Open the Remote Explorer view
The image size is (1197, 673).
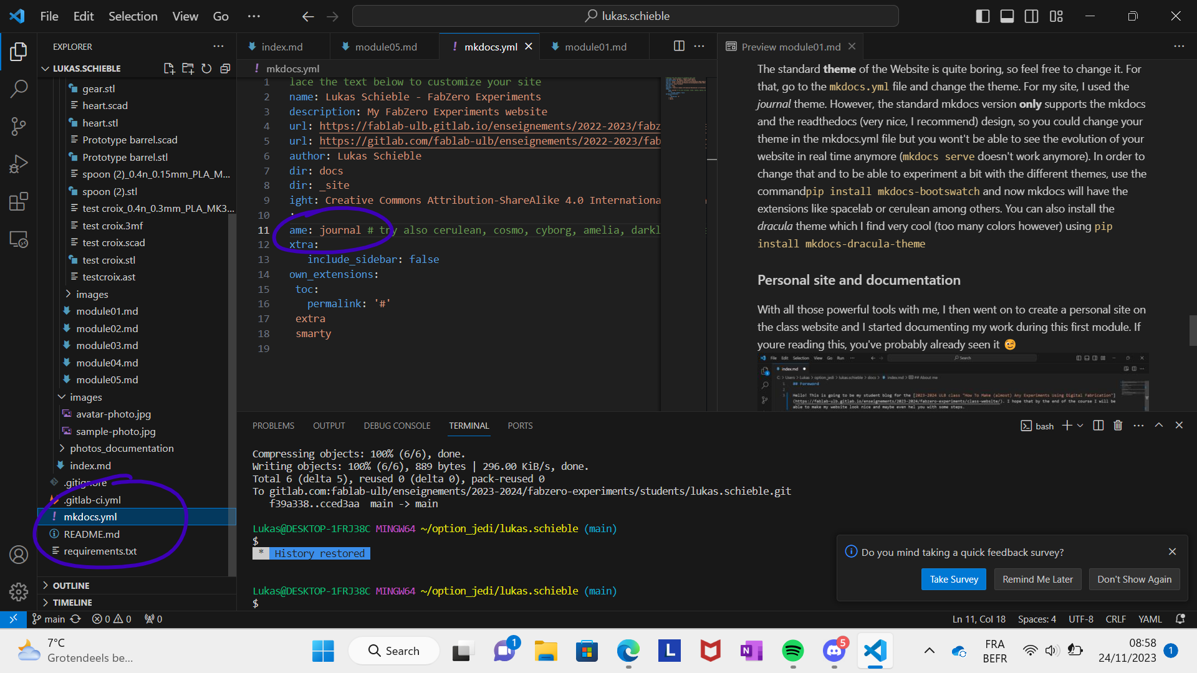click(x=19, y=239)
